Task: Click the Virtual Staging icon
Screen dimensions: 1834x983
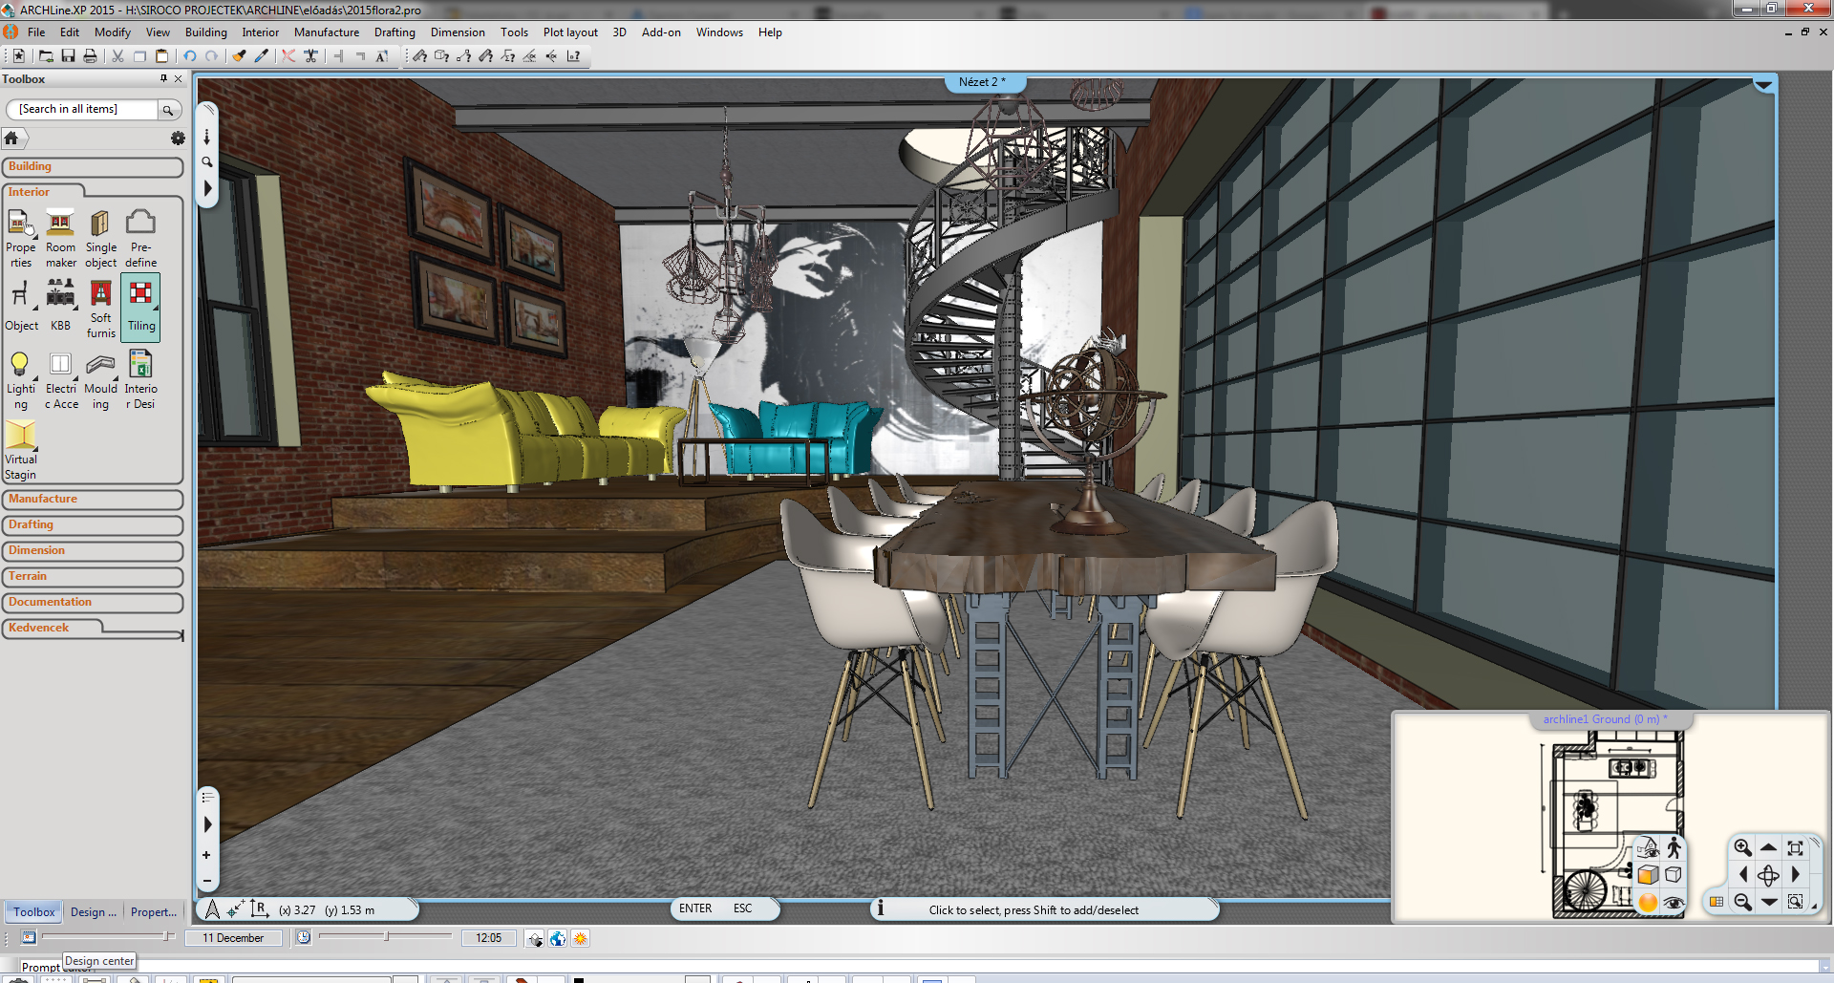Action: click(x=20, y=450)
